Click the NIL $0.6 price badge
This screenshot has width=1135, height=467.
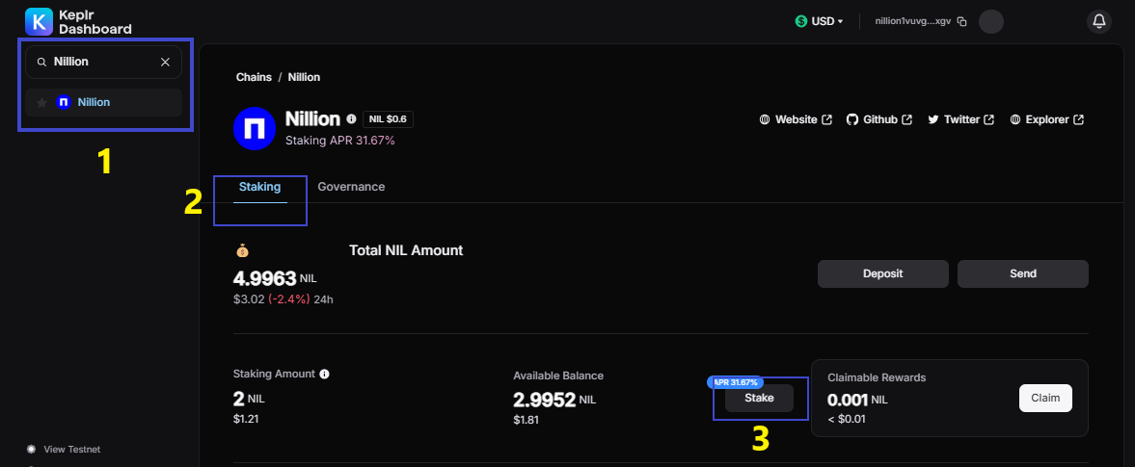(x=388, y=119)
